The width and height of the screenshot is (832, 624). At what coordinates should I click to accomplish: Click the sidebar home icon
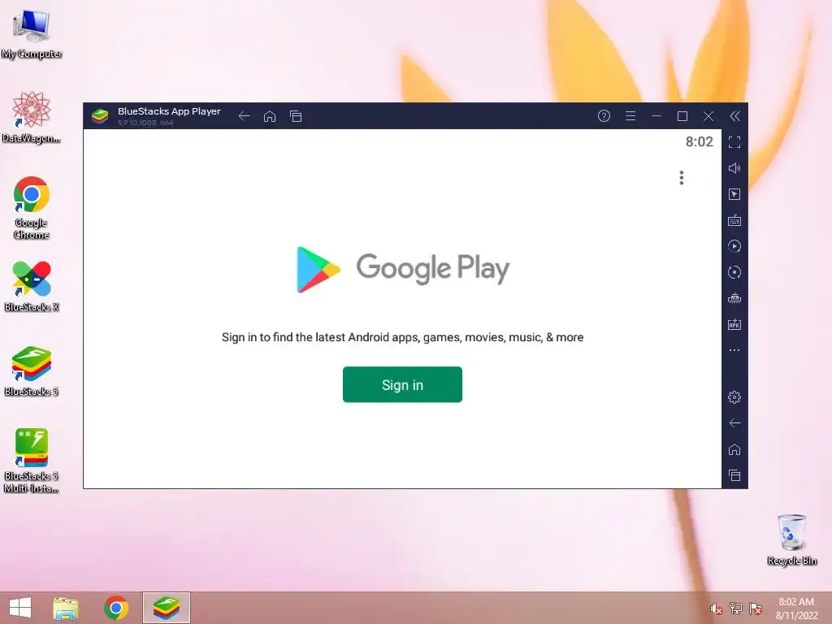pos(734,449)
